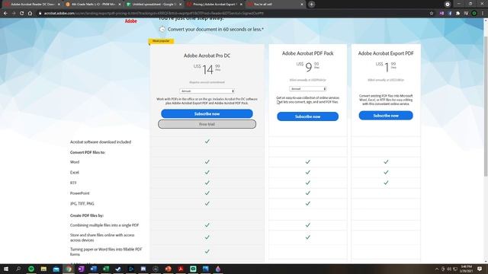Click 'Combining multiple files into a single PDF'
This screenshot has height=274, width=488.
pos(104,225)
